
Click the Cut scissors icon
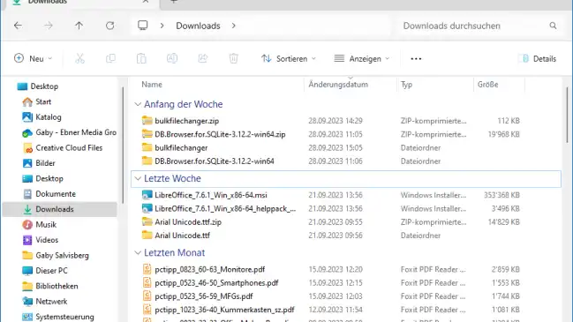click(x=79, y=58)
